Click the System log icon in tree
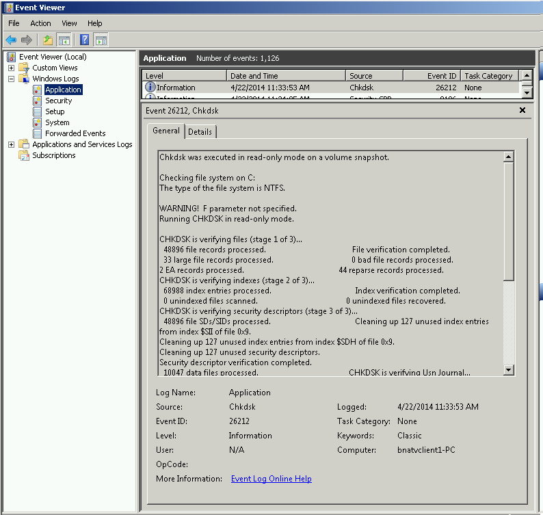543x515 pixels. tap(37, 122)
